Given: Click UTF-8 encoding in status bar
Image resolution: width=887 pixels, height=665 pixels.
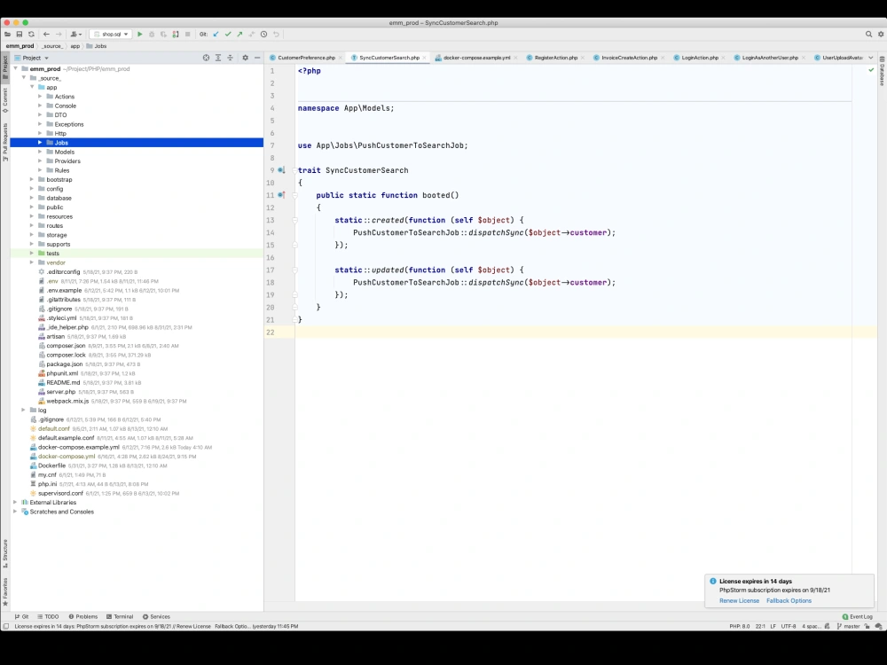Looking at the screenshot, I should point(789,627).
